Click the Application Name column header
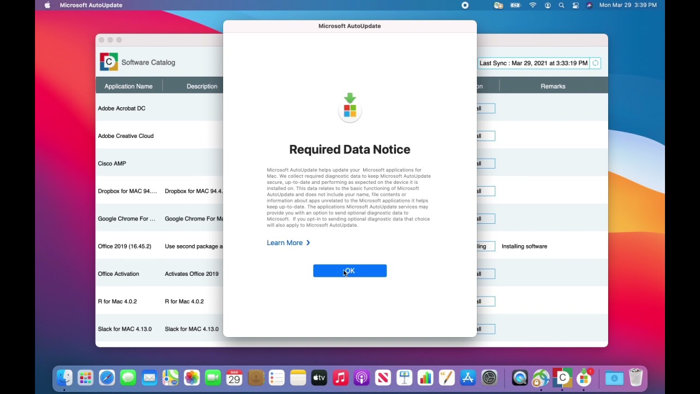This screenshot has height=394, width=700. point(129,86)
